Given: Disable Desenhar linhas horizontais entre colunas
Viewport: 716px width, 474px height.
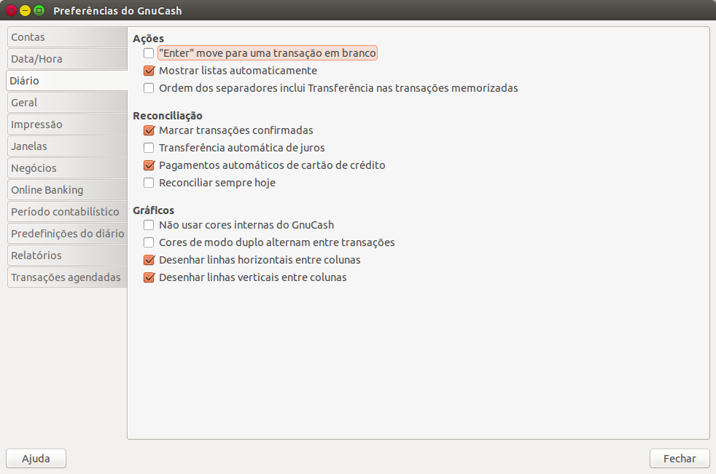Looking at the screenshot, I should pos(149,260).
